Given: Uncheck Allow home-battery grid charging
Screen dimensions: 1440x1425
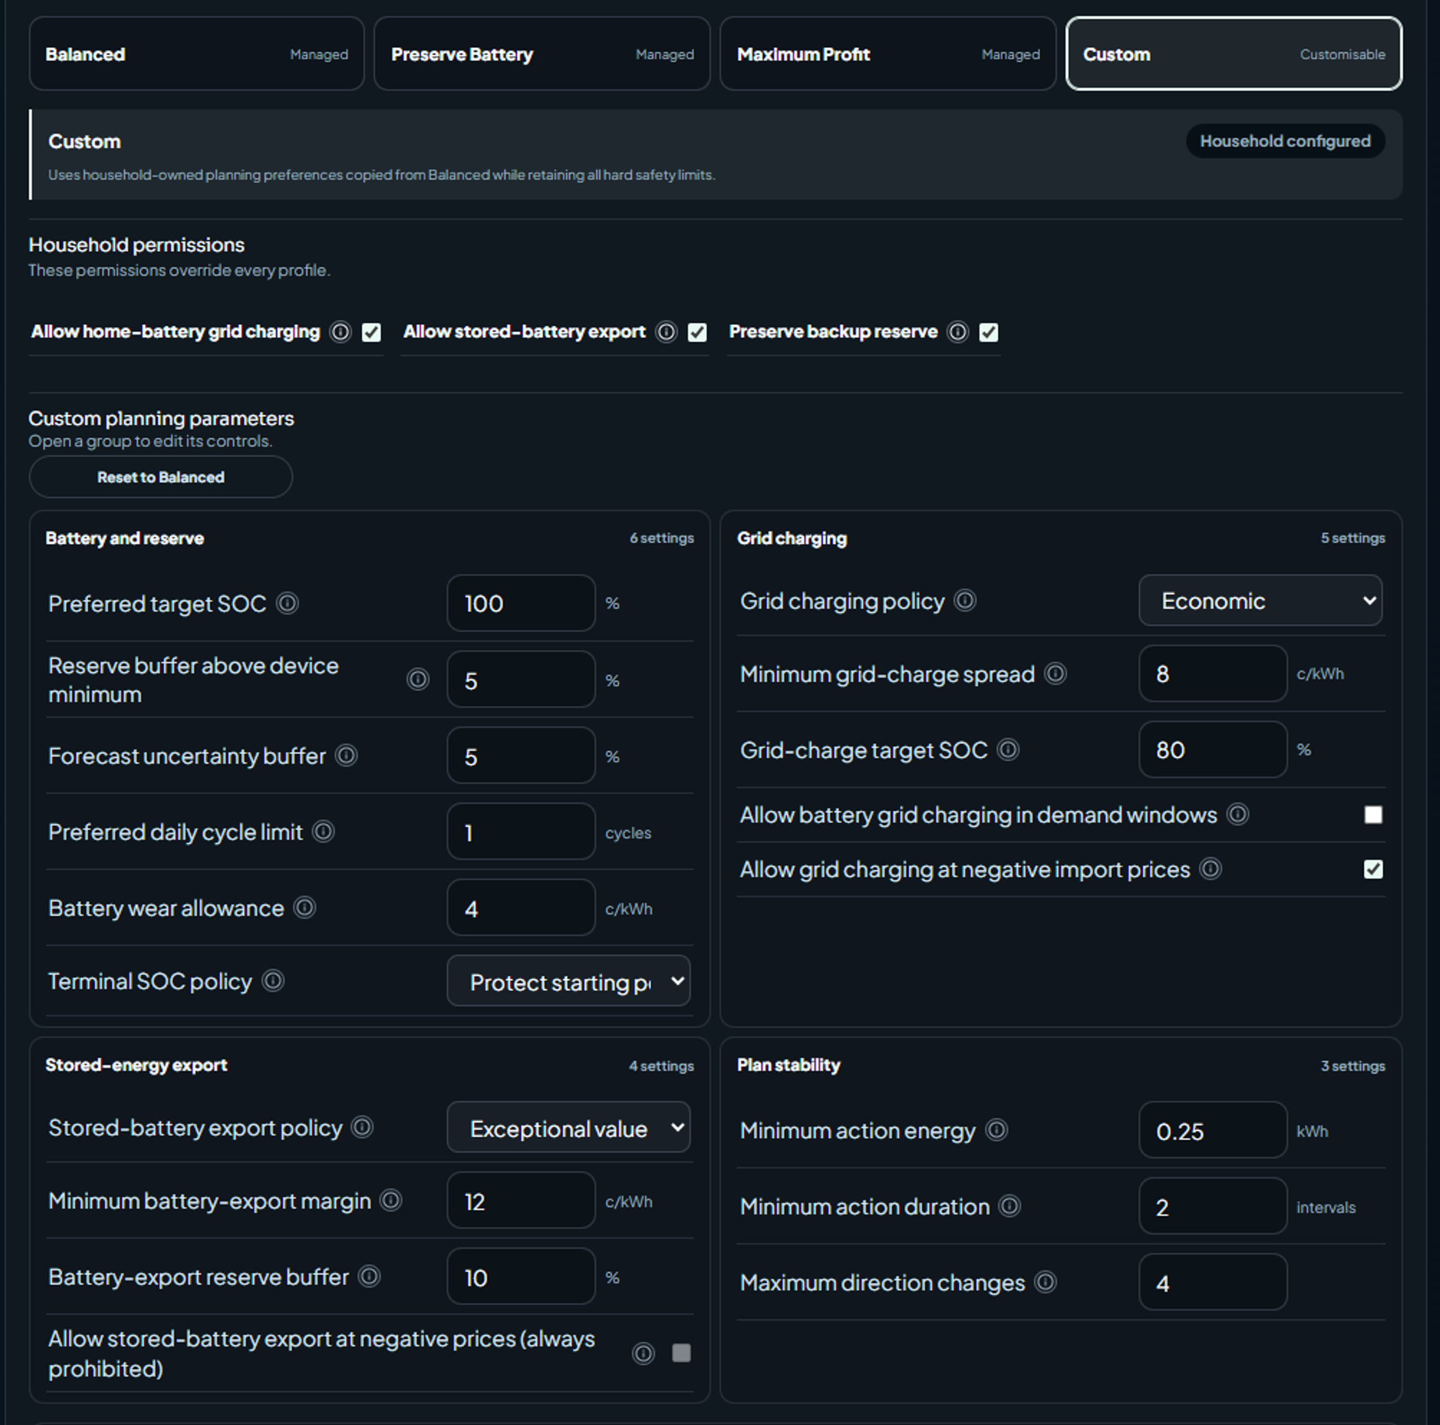Looking at the screenshot, I should point(371,332).
